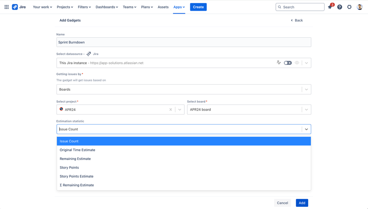
Task: Select Original Time Estimate option
Action: click(184, 150)
